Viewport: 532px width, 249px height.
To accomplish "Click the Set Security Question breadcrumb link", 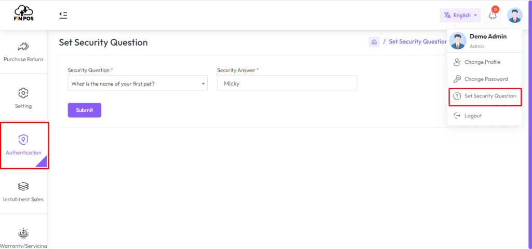I will (418, 41).
